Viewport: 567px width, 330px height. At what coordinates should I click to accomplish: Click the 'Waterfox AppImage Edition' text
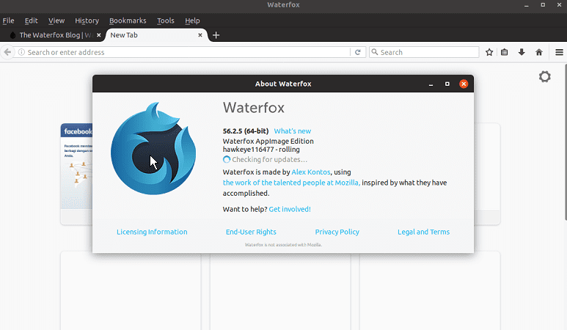268,142
